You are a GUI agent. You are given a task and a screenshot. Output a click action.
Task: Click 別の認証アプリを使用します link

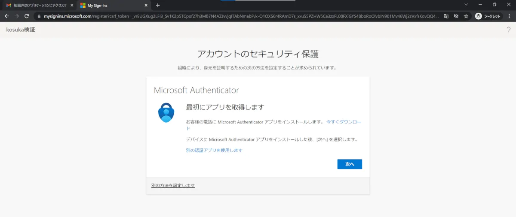click(214, 150)
